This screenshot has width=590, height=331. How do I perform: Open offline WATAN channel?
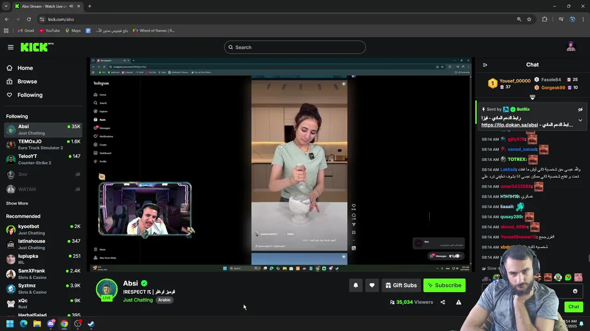pyautogui.click(x=43, y=189)
